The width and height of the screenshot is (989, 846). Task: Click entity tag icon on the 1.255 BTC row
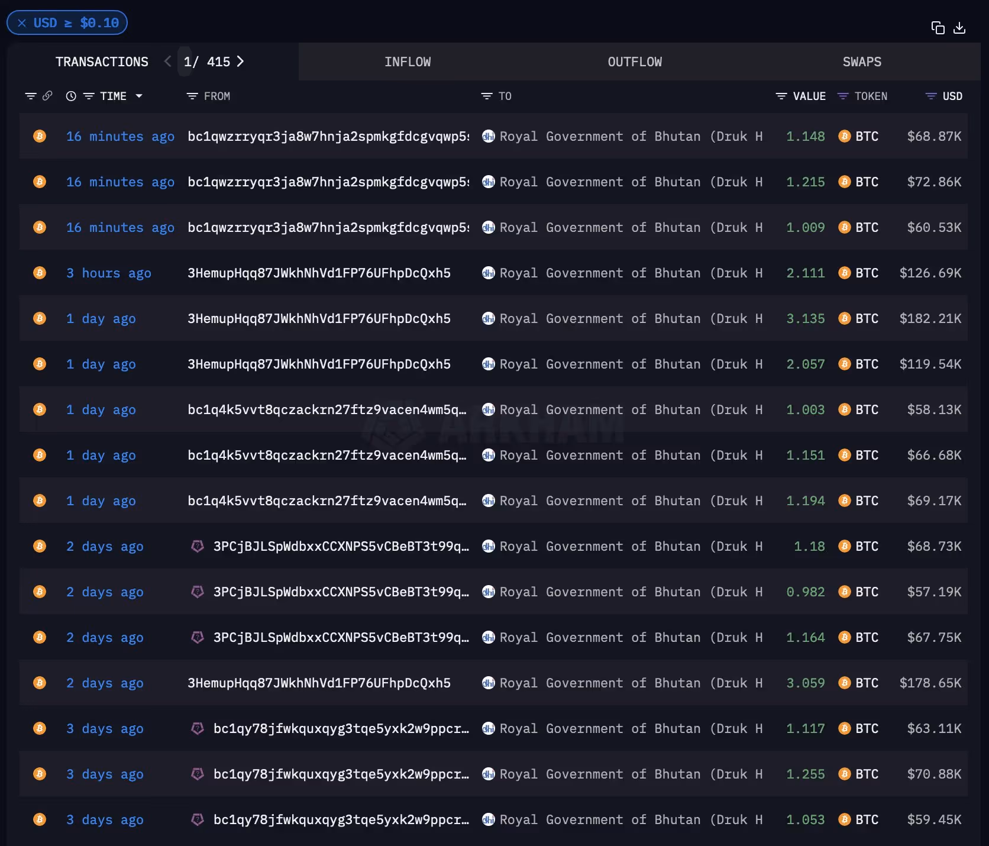point(198,774)
